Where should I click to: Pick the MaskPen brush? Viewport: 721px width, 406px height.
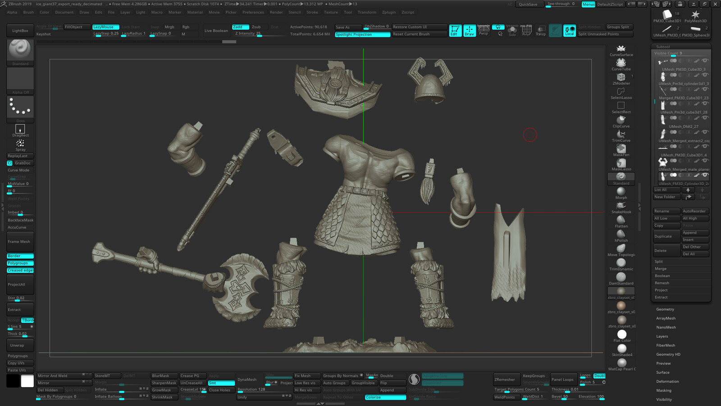[x=621, y=150]
